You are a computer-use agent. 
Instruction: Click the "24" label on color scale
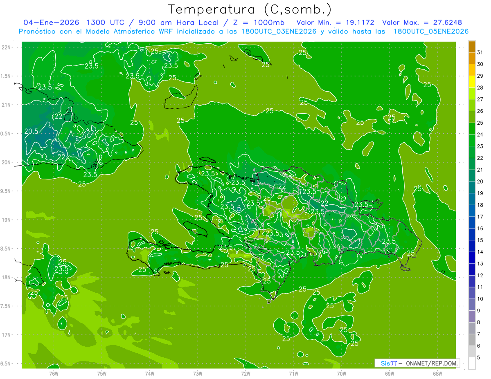click(x=480, y=135)
